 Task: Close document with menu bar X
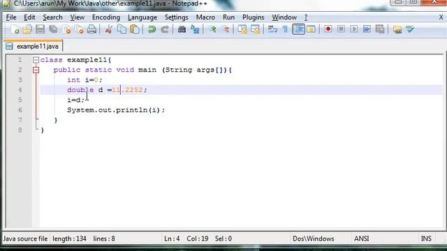pyautogui.click(x=441, y=17)
